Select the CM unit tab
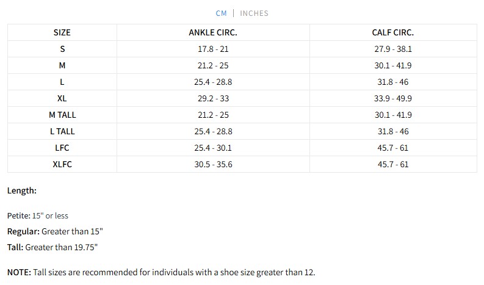Viewport: 484px width, 285px height. 221,13
